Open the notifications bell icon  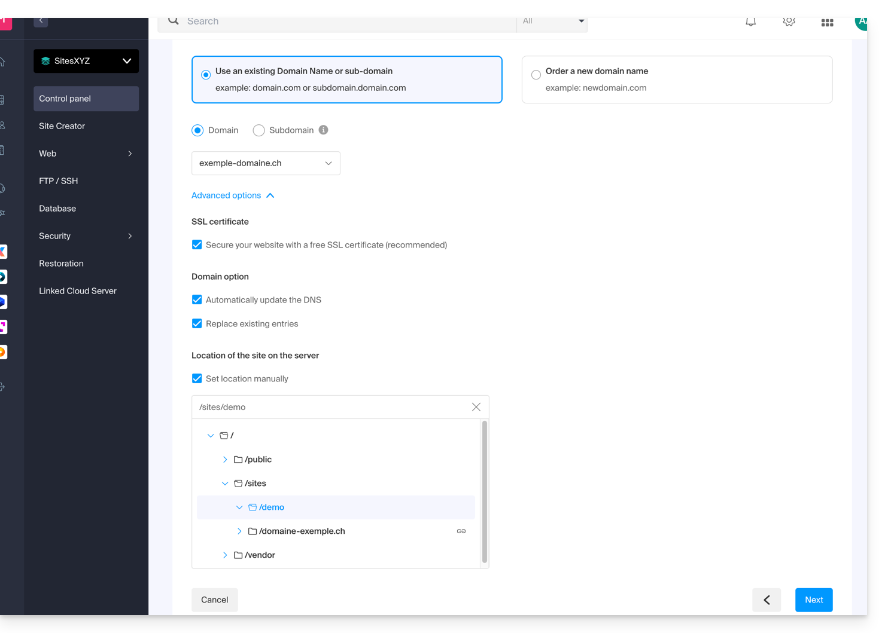click(x=750, y=22)
